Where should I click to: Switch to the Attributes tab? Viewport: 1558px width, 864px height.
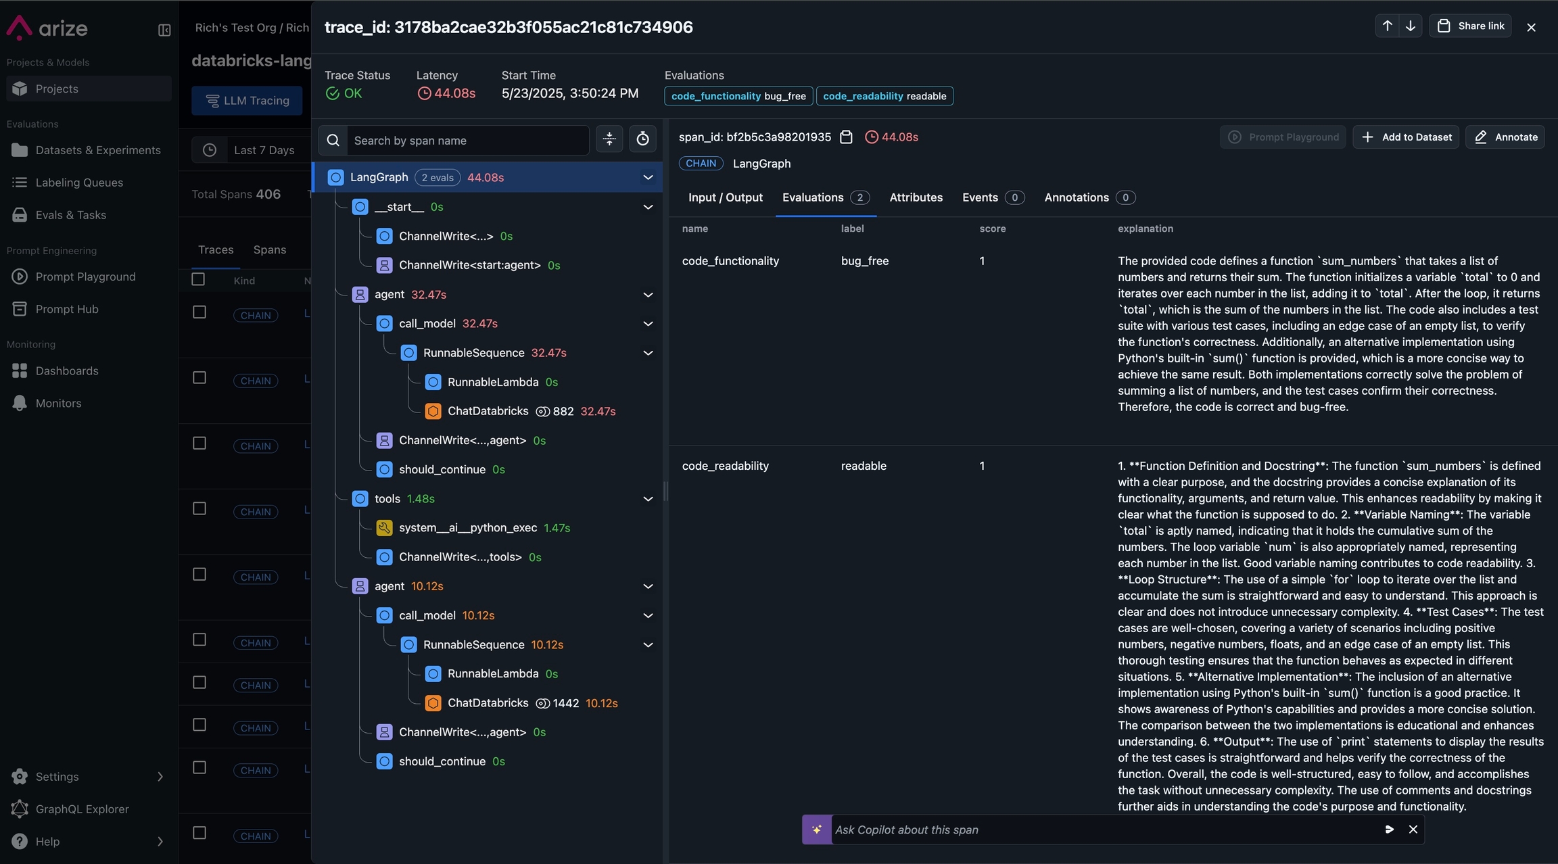pyautogui.click(x=916, y=197)
